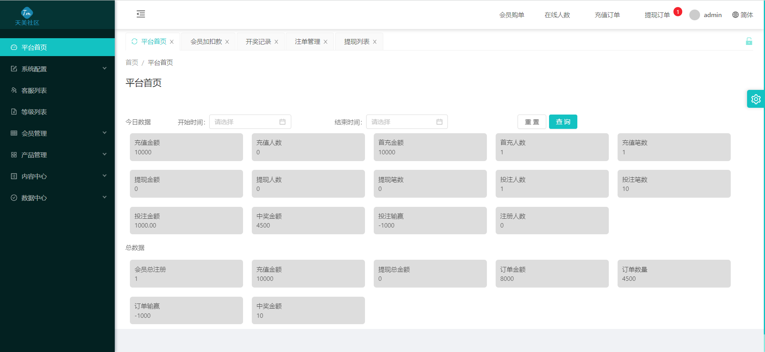Click the 天美社区 logo
Screen dimensions: 765x352
click(x=27, y=16)
